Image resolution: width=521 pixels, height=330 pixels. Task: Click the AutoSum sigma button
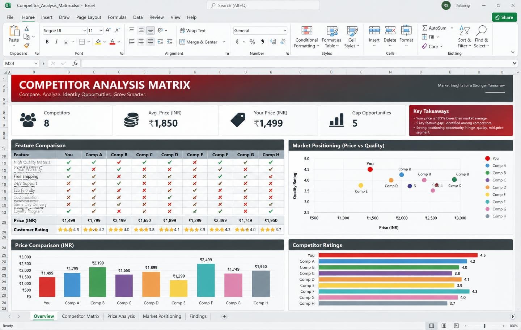pyautogui.click(x=434, y=28)
